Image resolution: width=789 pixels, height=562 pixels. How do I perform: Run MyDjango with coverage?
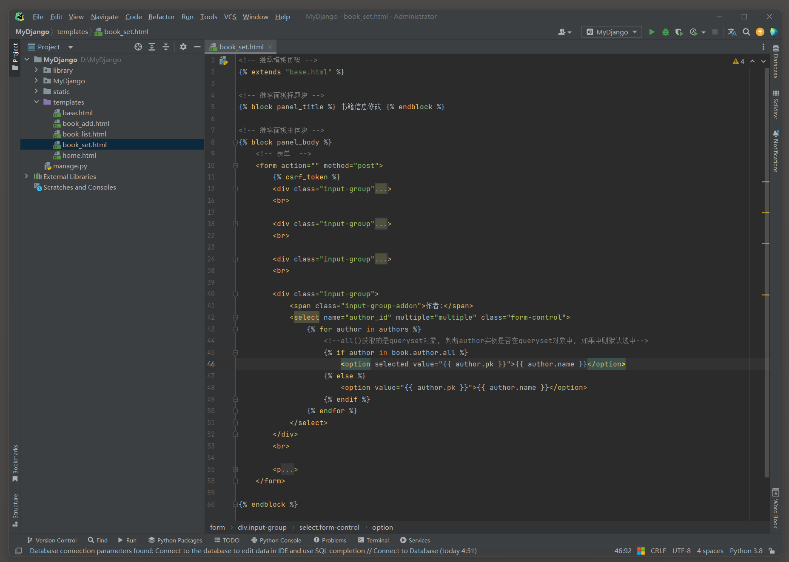(x=679, y=32)
